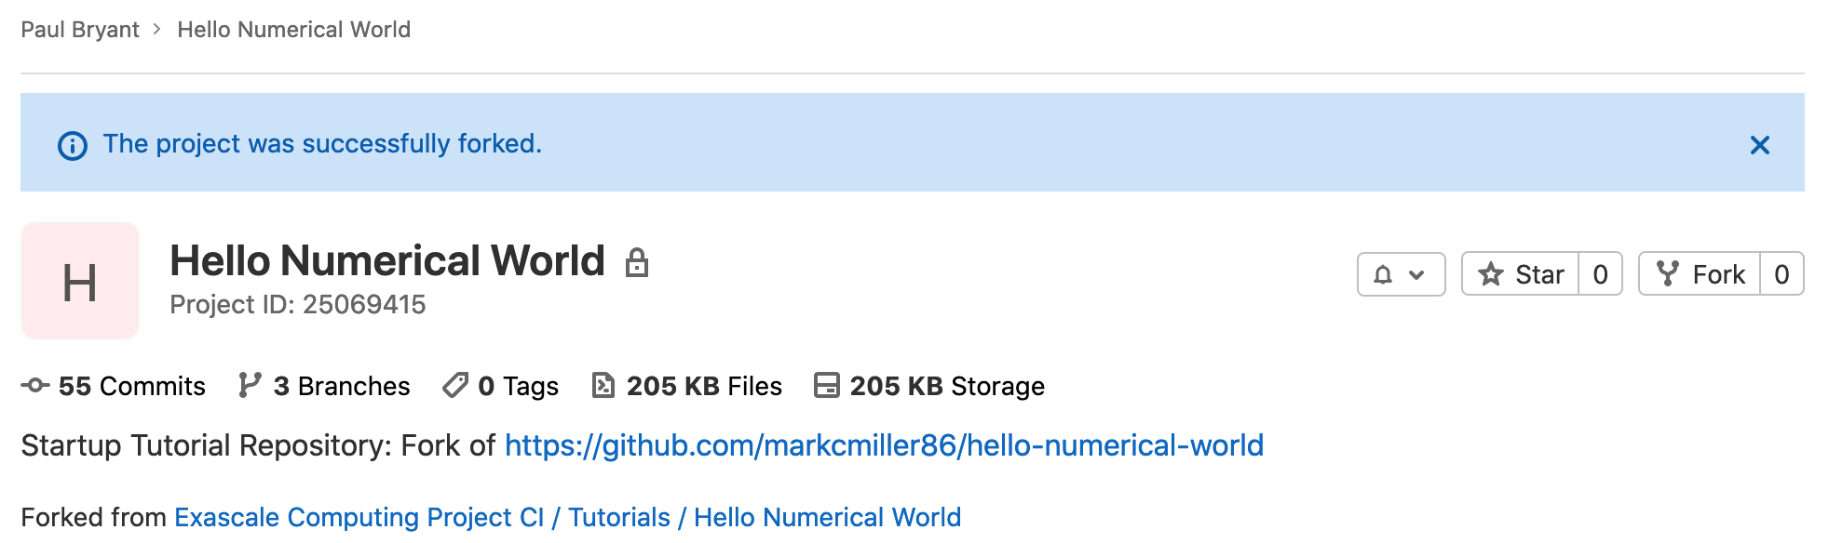The width and height of the screenshot is (1829, 543).
Task: Go to Exascale Computing Project CI group
Action: coord(359,517)
